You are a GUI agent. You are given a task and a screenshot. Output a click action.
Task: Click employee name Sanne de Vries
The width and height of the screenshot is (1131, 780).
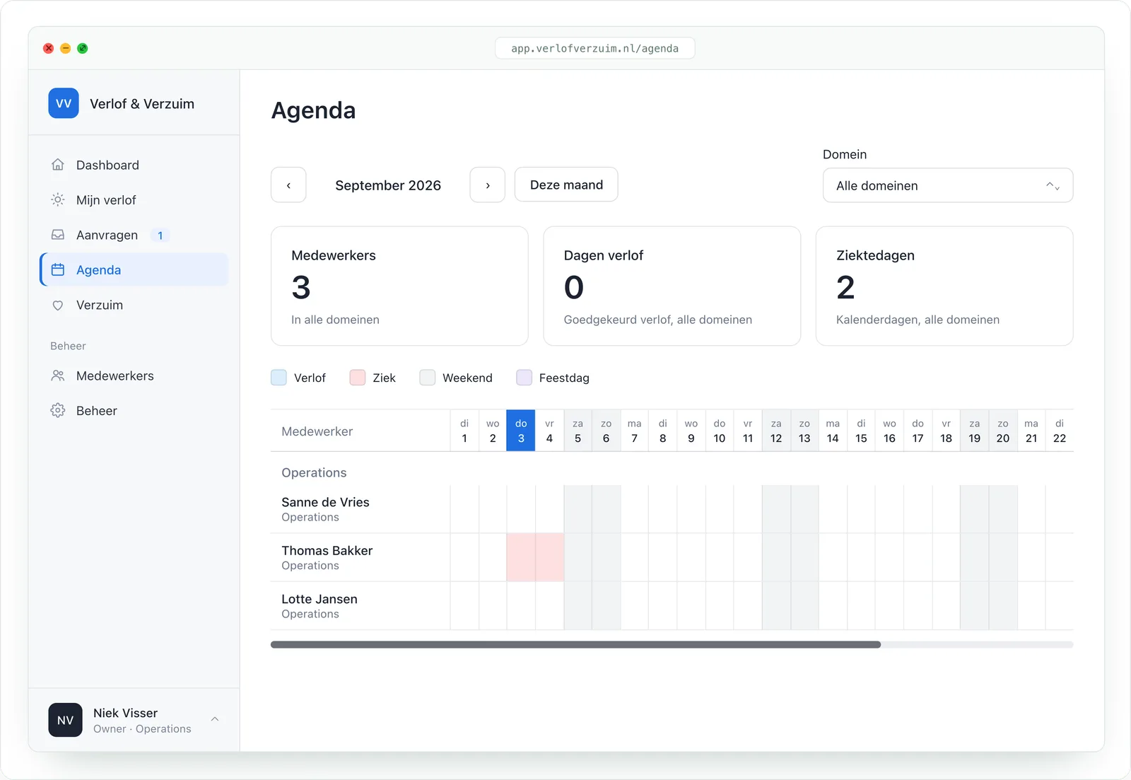tap(325, 502)
